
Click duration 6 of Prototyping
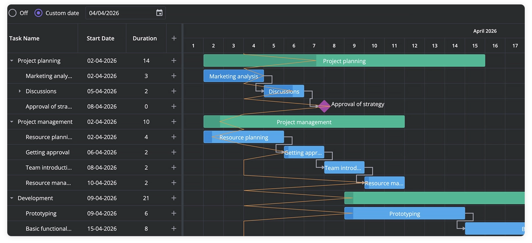tap(146, 214)
